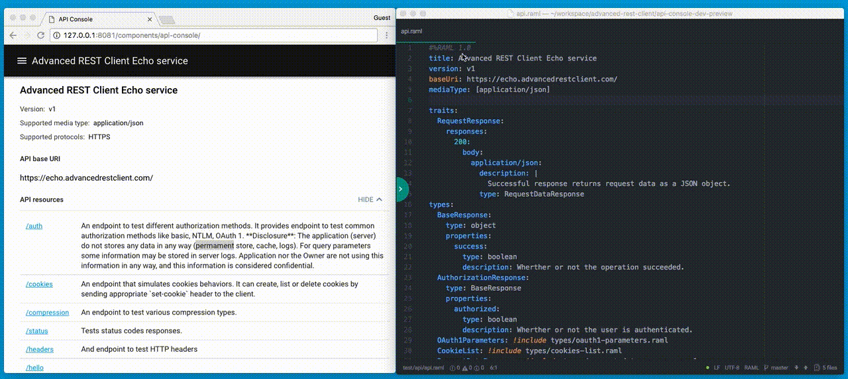Click the baseUri line in the editor
Screen dimensions: 848x379
click(523, 79)
